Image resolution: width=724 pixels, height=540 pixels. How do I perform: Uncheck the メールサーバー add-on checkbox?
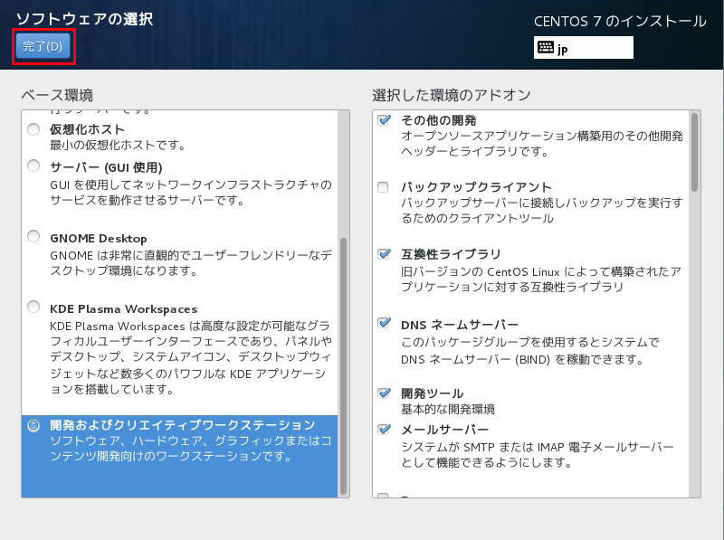pos(384,429)
